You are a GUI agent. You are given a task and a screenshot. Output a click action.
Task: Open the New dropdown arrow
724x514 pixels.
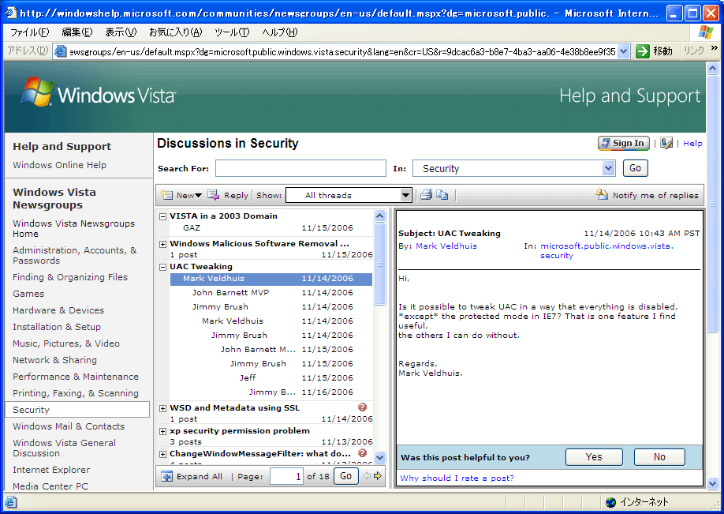pos(198,196)
